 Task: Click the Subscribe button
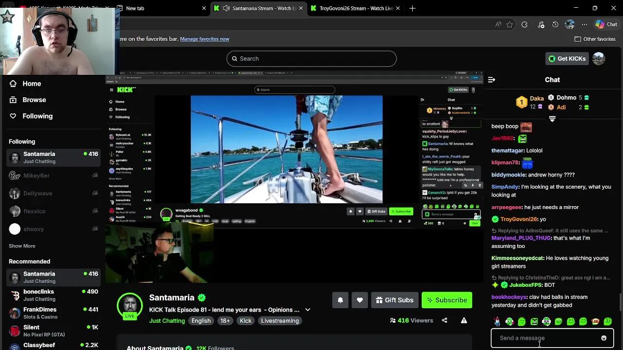click(x=447, y=300)
